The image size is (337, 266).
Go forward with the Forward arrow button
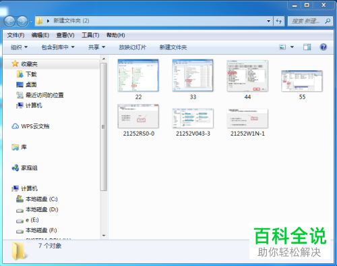tap(22, 22)
